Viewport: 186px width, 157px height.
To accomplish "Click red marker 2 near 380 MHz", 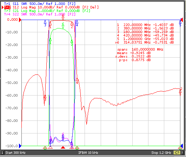I will (72, 25).
